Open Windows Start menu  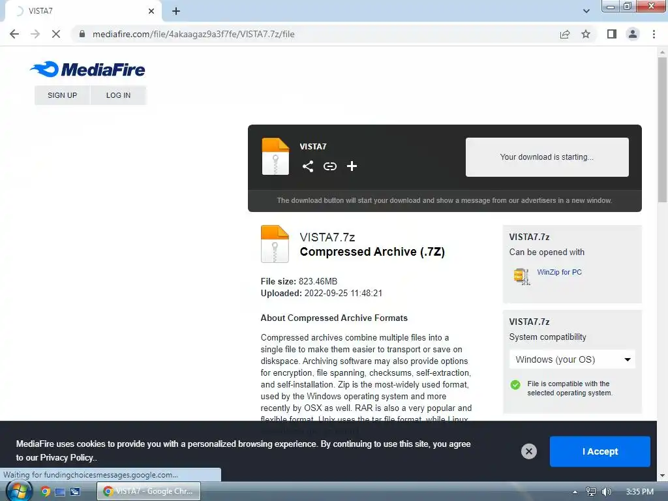pyautogui.click(x=19, y=491)
